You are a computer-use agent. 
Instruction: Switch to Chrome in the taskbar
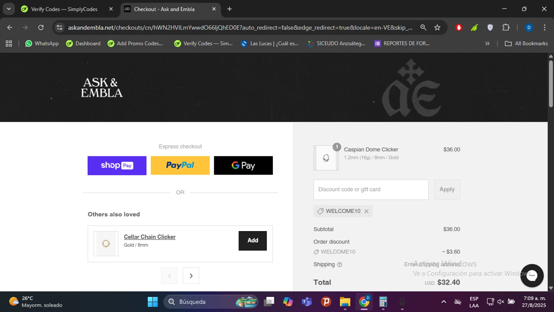364,302
